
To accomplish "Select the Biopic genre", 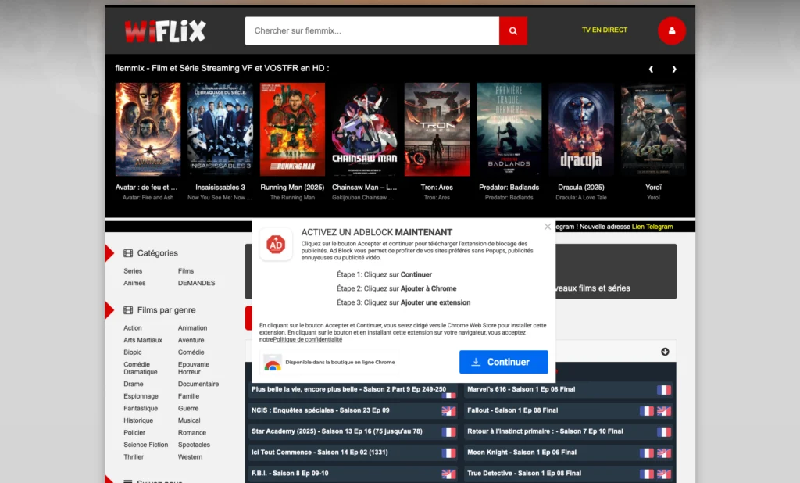I will [133, 352].
